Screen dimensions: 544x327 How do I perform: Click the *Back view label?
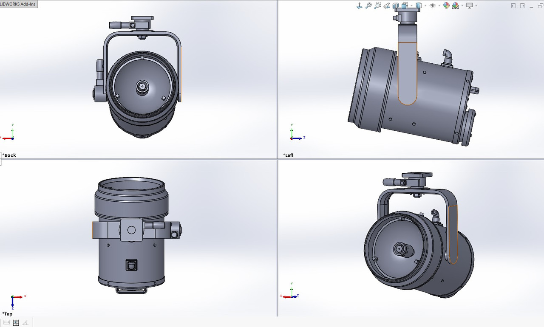(9, 155)
